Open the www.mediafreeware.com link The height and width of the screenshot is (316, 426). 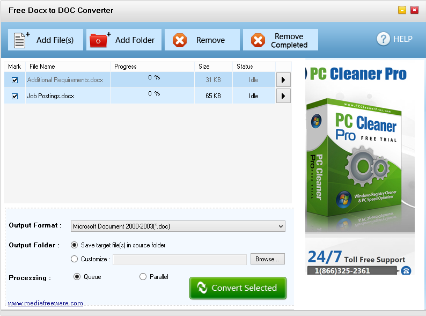coord(46,303)
